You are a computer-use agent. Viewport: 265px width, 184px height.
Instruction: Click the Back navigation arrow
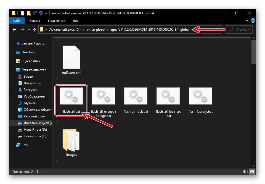coord(14,30)
